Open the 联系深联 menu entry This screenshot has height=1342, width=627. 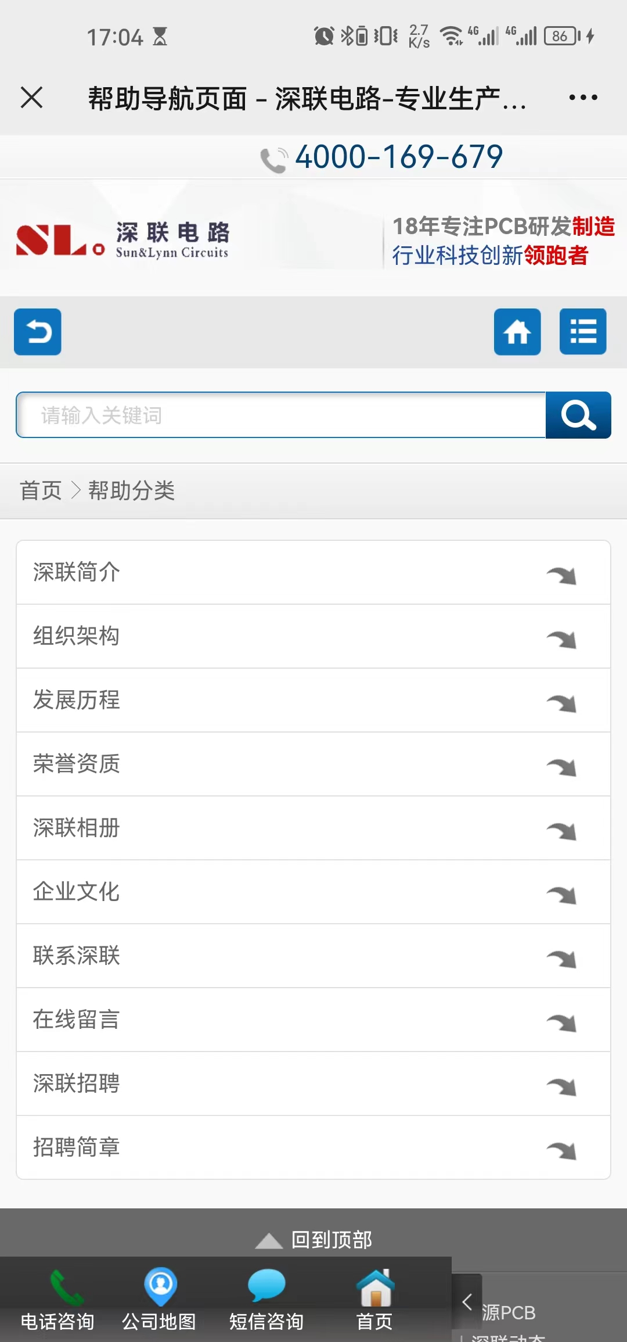(77, 956)
